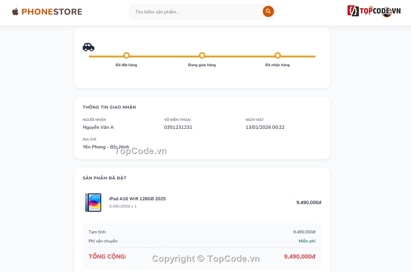Click the orange search magnifier icon
411x272 pixels.
268,11
